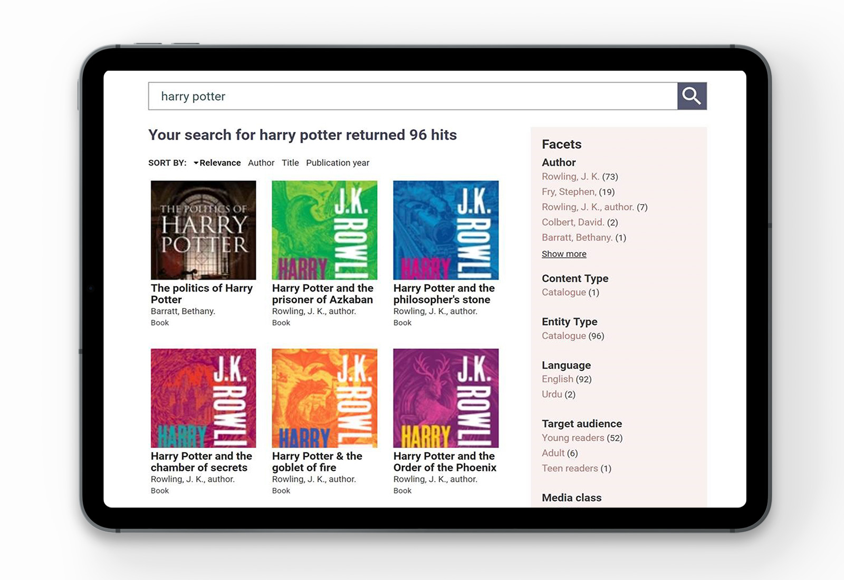Sort results by Author
This screenshot has width=844, height=580.
(x=261, y=163)
